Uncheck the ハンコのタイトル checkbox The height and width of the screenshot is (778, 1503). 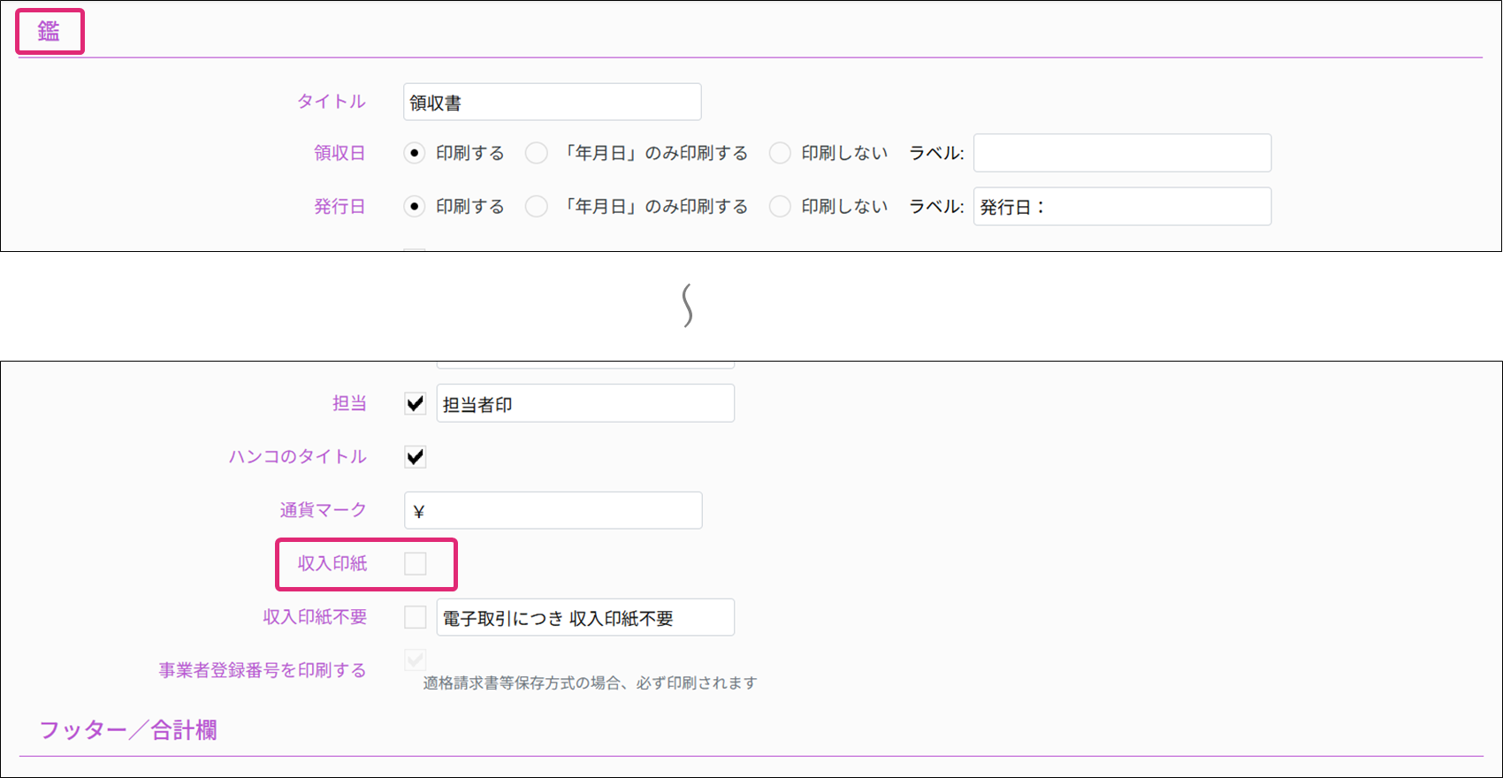pyautogui.click(x=415, y=457)
